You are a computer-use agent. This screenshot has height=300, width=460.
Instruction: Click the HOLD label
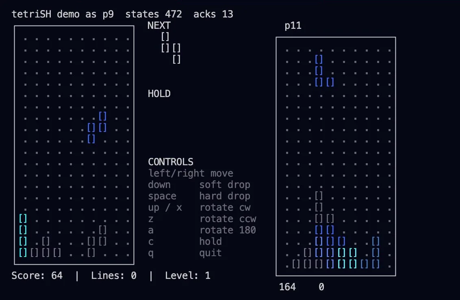tap(159, 94)
